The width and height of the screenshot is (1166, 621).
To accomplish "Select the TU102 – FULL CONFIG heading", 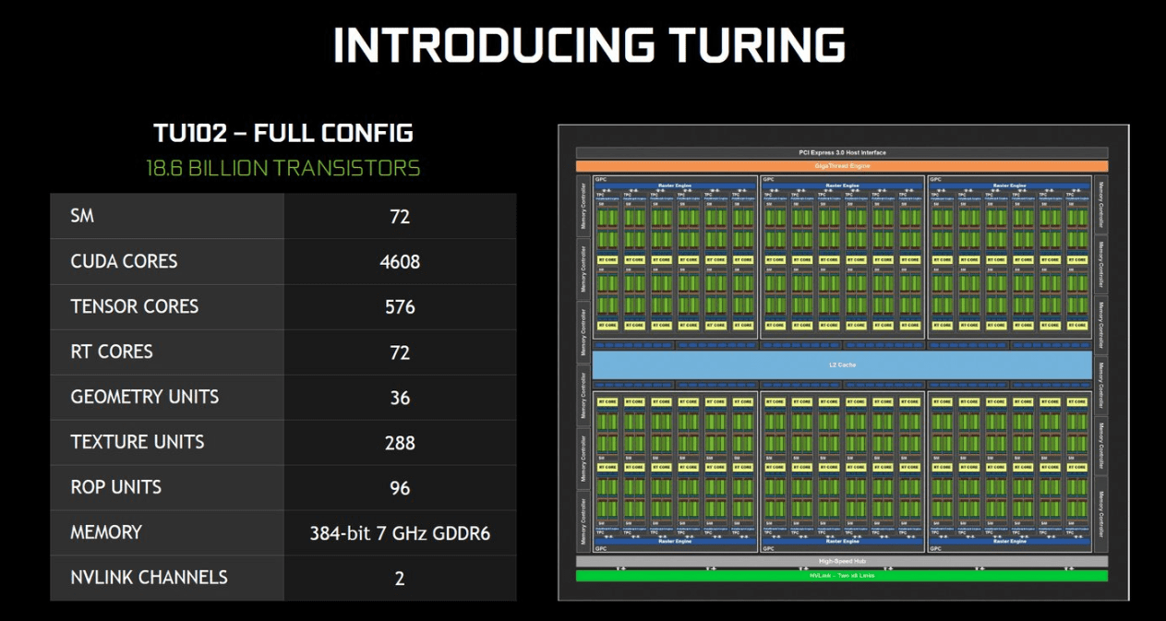I will click(x=283, y=133).
